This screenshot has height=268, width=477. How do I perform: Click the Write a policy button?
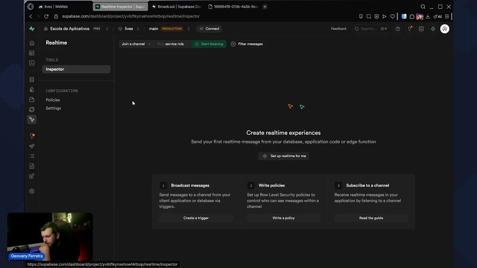tap(284, 218)
